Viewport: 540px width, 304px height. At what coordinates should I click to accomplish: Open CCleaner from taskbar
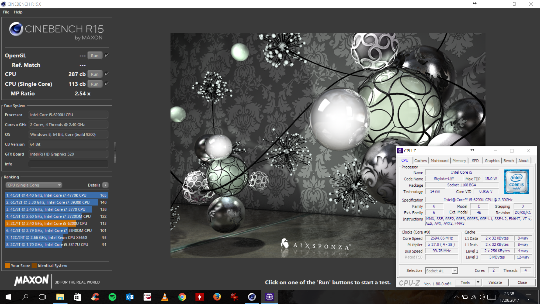coord(95,297)
